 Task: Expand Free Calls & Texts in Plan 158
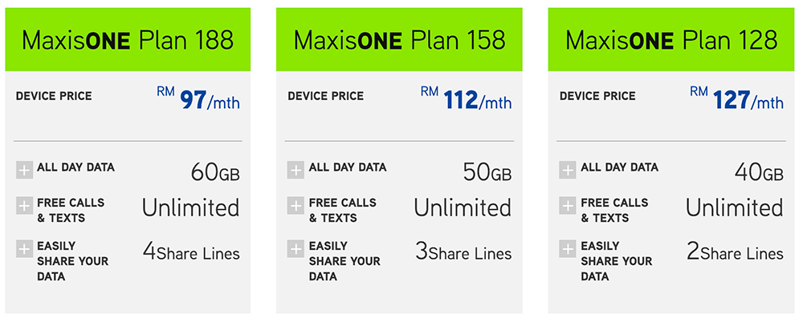coord(296,206)
